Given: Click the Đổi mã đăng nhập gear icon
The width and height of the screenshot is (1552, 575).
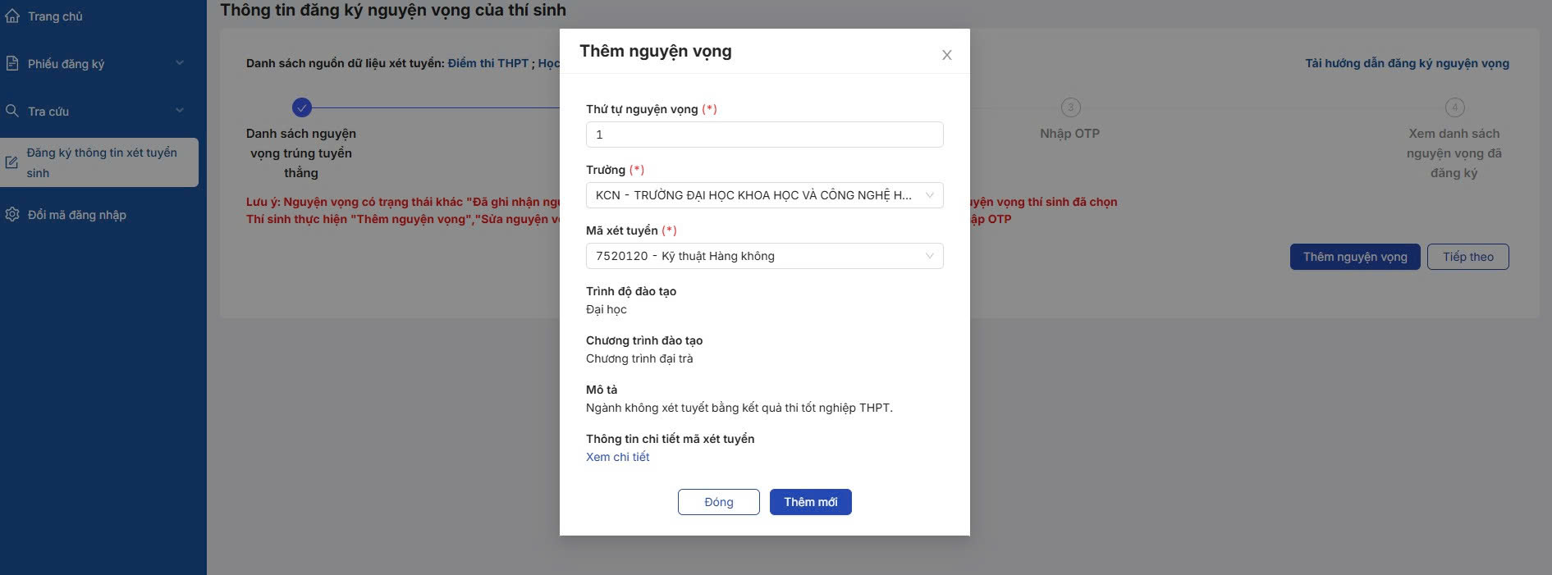Looking at the screenshot, I should coord(12,214).
